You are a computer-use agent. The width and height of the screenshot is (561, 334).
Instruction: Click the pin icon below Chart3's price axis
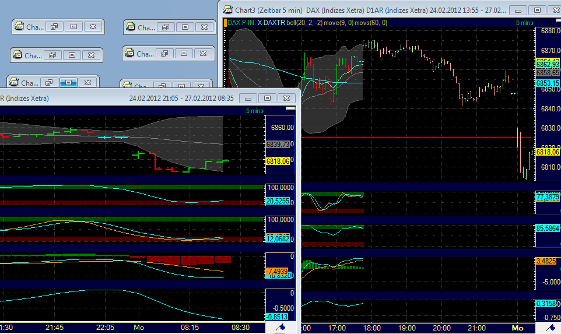tap(547, 328)
